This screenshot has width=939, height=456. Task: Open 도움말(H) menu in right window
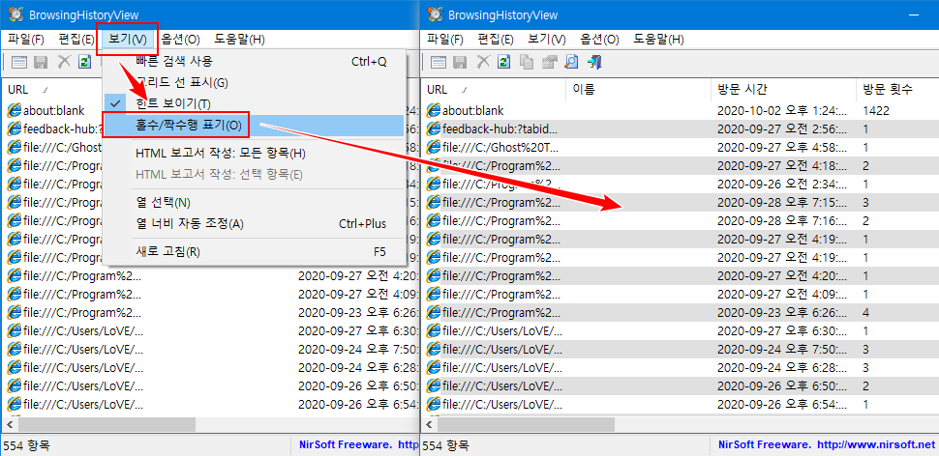coord(658,40)
